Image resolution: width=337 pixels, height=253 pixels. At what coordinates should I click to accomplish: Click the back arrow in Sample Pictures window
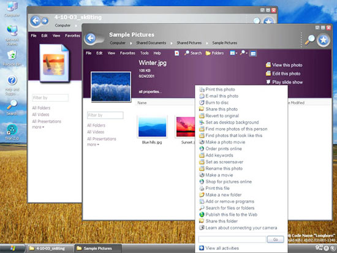(x=91, y=38)
